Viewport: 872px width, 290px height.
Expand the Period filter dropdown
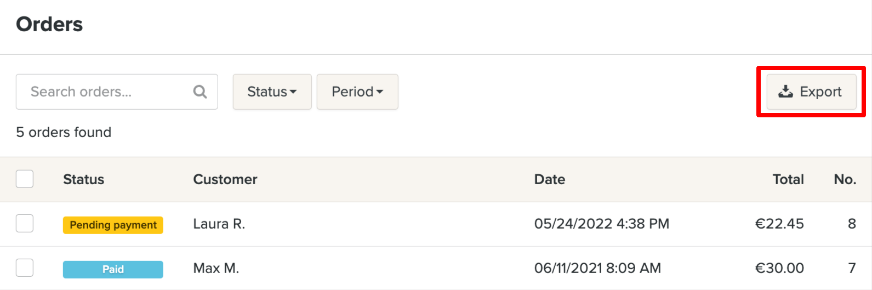pyautogui.click(x=357, y=92)
